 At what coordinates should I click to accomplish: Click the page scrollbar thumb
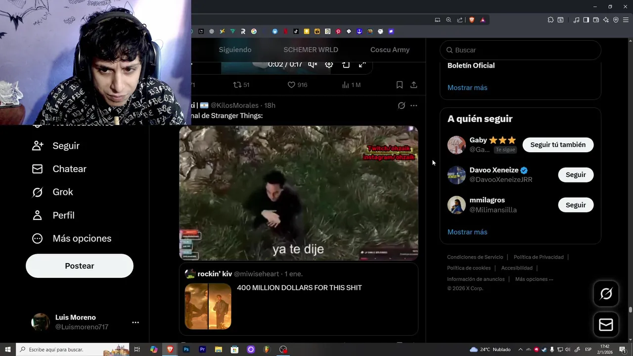(630, 310)
